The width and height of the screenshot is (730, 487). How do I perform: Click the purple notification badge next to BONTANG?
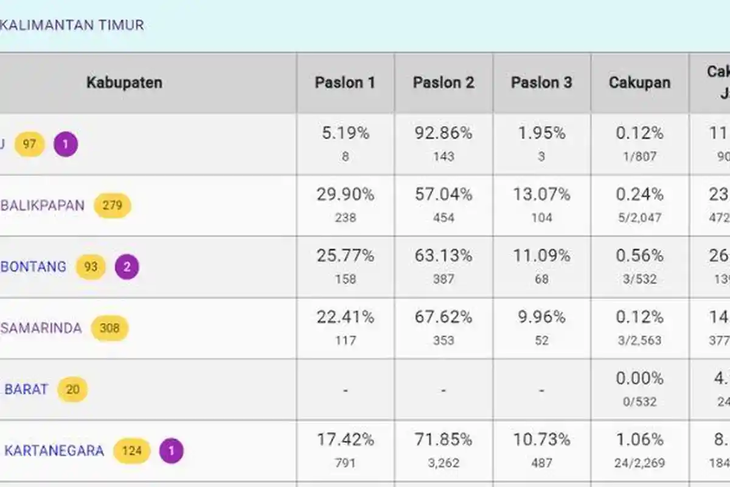point(127,267)
